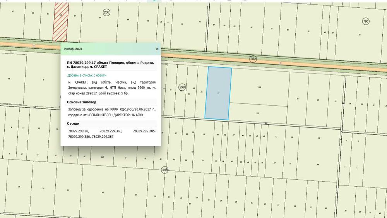Close the Информация popup with the X
Viewport: 387px width, 218px height.
[157, 49]
